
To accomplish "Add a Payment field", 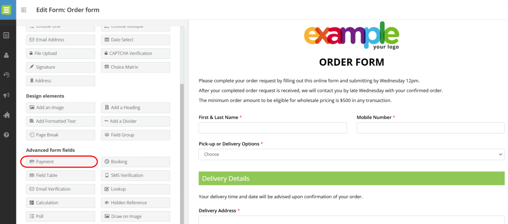I will click(x=59, y=162).
